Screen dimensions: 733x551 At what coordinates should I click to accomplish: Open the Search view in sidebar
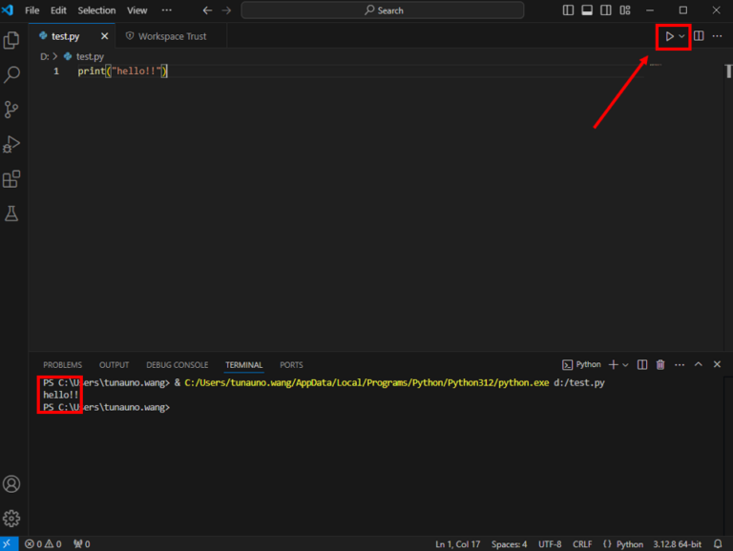coord(12,74)
